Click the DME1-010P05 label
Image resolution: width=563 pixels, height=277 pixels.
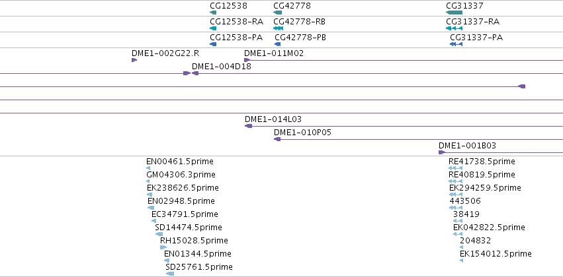pyautogui.click(x=303, y=133)
